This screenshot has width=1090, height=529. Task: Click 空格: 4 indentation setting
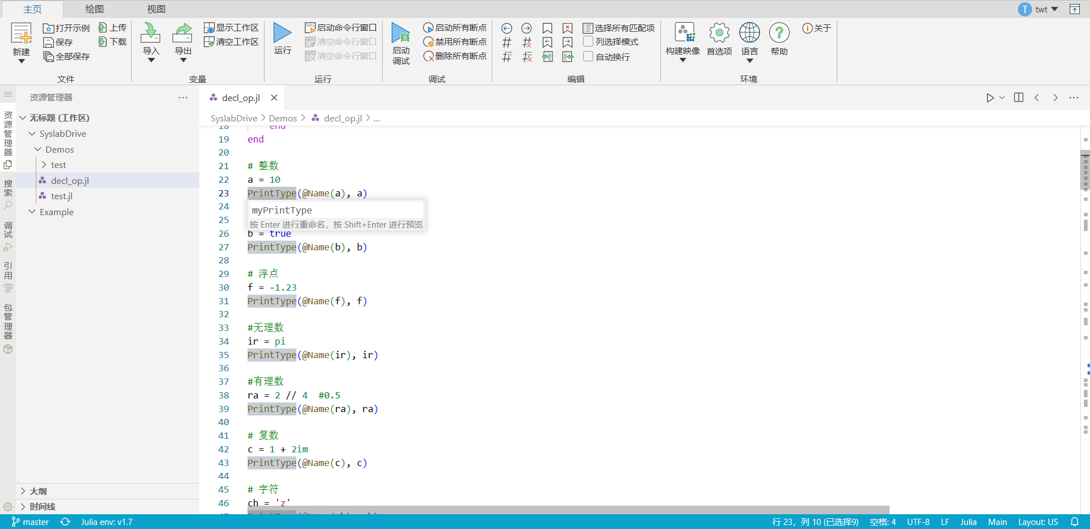pyautogui.click(x=882, y=522)
